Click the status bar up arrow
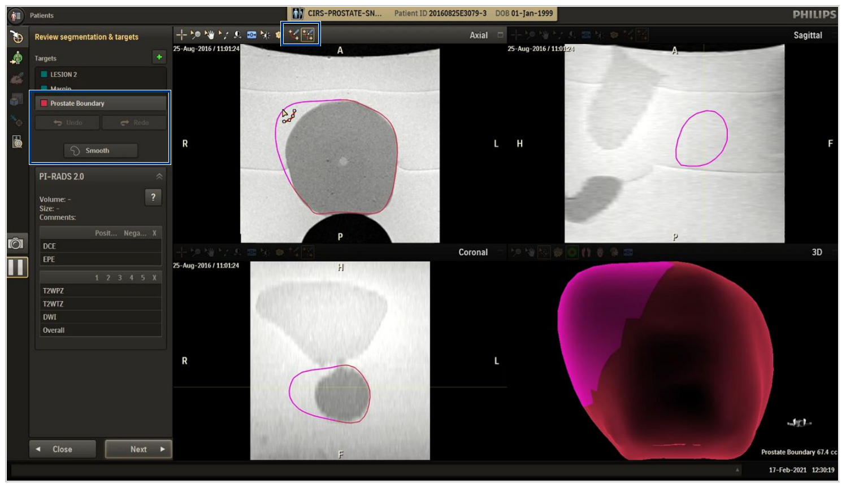 tap(737, 470)
